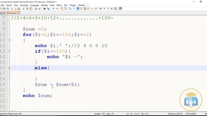Click 'echo $sum;' on line 21
This screenshot has width=207, height=116.
click(x=38, y=96)
